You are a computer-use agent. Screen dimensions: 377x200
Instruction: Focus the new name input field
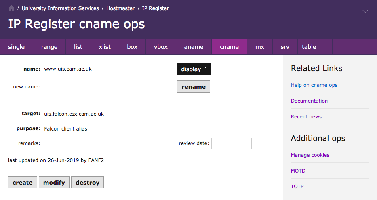coord(108,87)
